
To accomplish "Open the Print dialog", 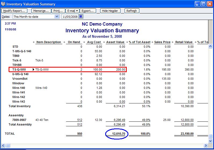I will 58,11.
